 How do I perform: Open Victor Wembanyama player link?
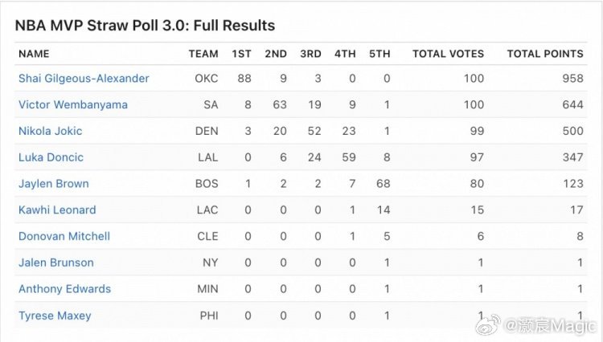pyautogui.click(x=73, y=104)
